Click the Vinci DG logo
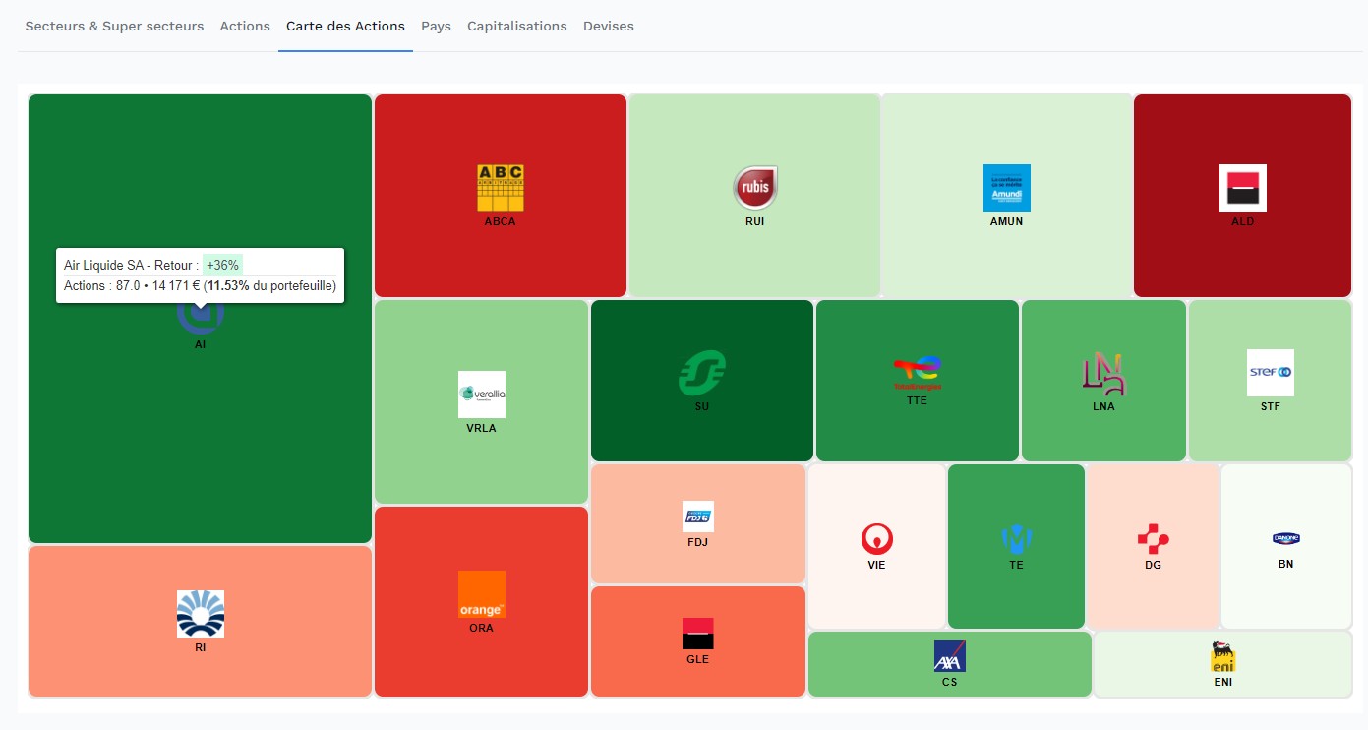The width and height of the screenshot is (1368, 730). pyautogui.click(x=1153, y=539)
